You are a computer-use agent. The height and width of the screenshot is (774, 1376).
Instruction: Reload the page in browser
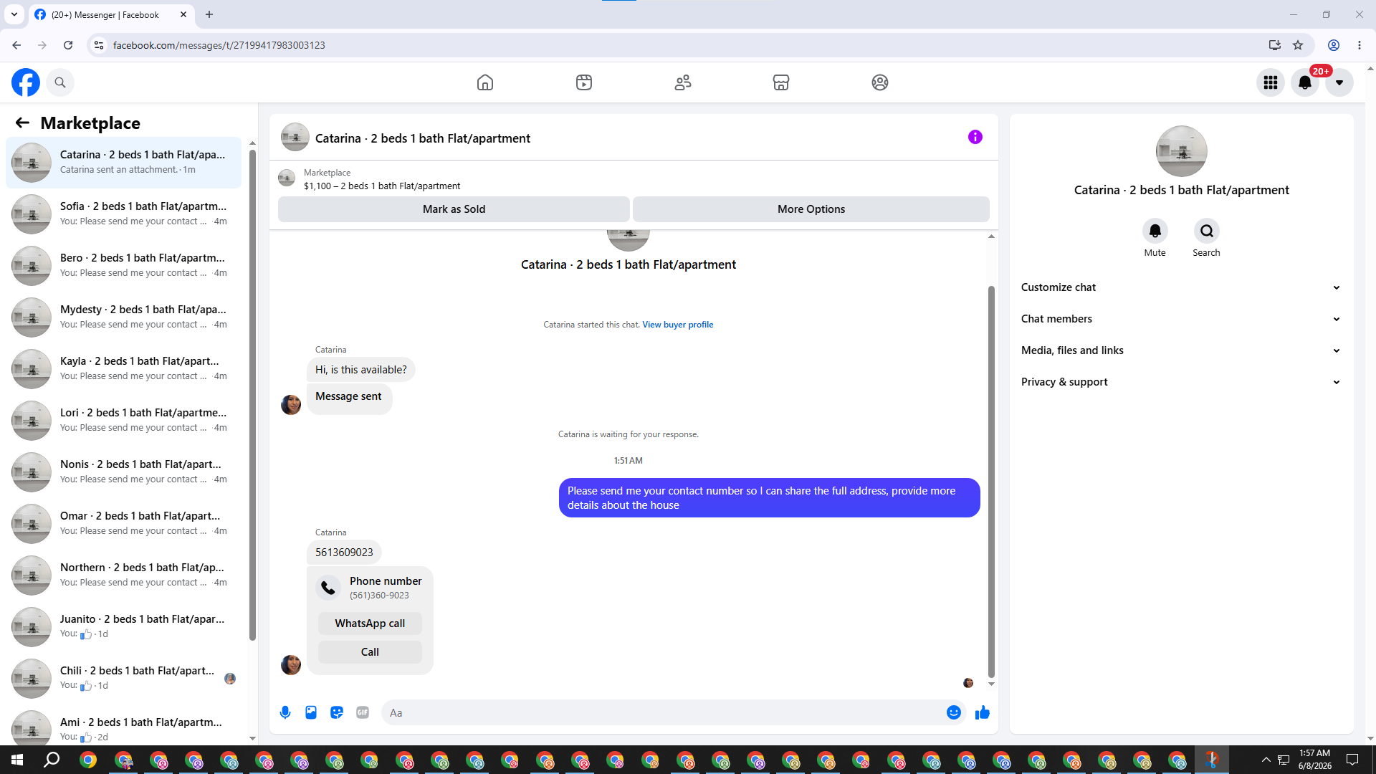pyautogui.click(x=68, y=45)
